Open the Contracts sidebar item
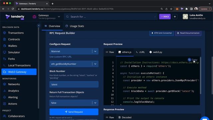 click(x=14, y=39)
